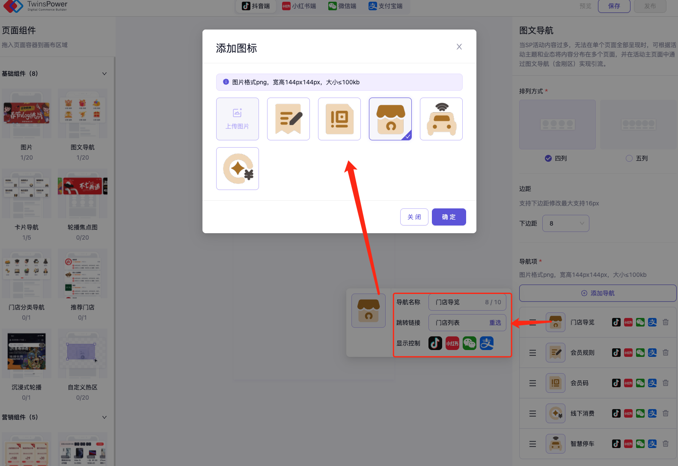Collapse the 营销组件 section
Screen dimensions: 678x466
(x=104, y=417)
